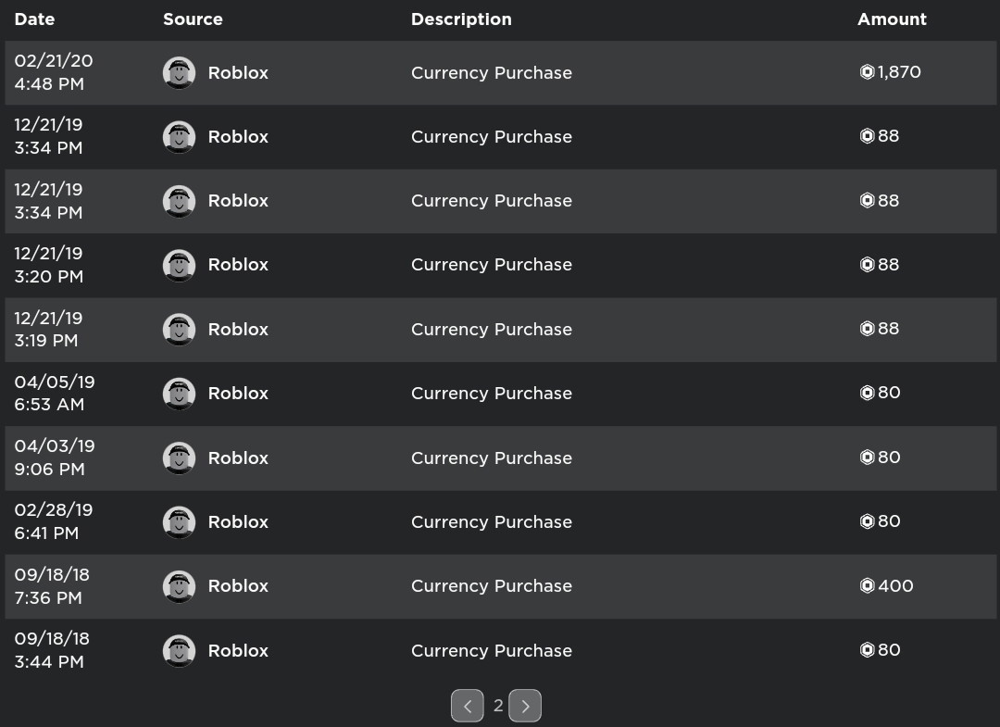
Task: Click the Description column header
Action: pos(461,19)
